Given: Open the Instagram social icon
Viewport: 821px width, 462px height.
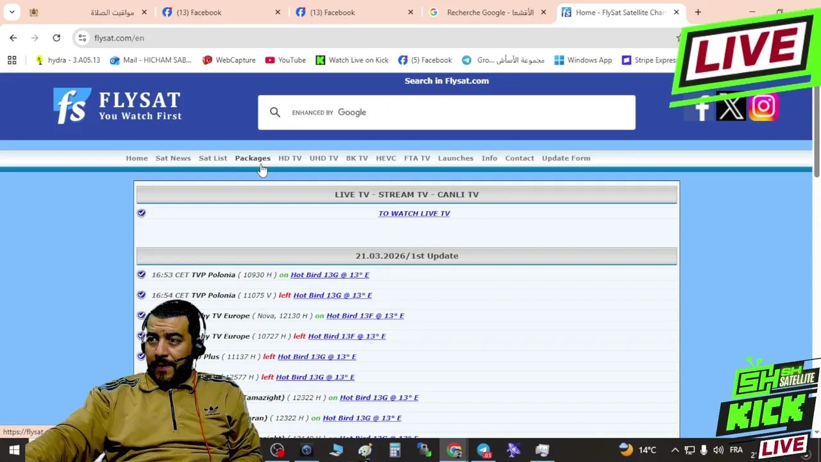Looking at the screenshot, I should pyautogui.click(x=763, y=107).
